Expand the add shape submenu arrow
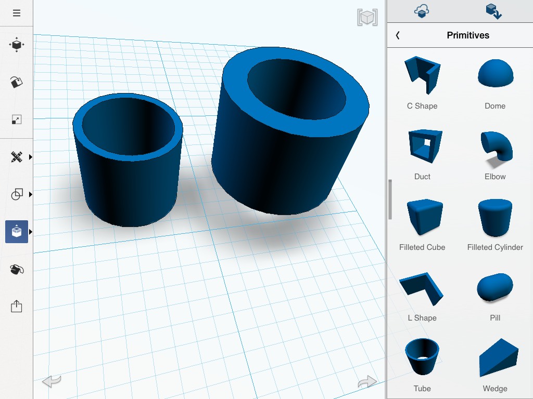Viewport: 533px width, 399px height. (31, 232)
